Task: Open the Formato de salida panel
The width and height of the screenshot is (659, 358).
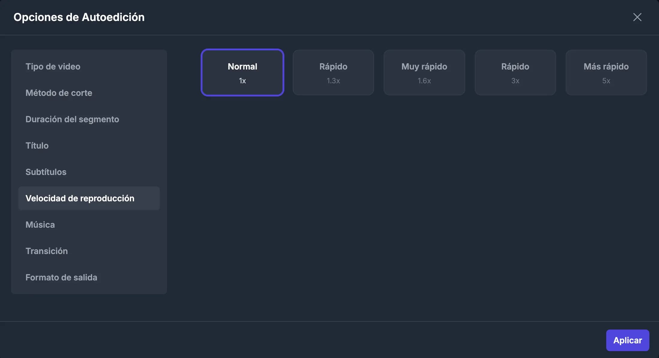Action: point(61,277)
